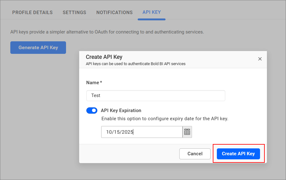Select the API Key tab
286x180 pixels.
[x=151, y=12]
